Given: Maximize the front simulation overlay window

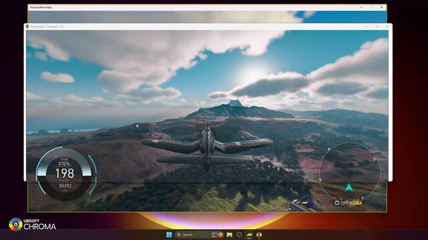Looking at the screenshot, I should pyautogui.click(x=377, y=27).
